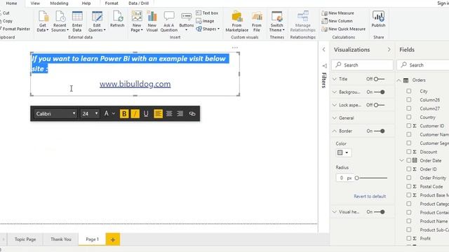Open the Switch Theme menu
Screen dimensions: 449x252
pos(277,22)
